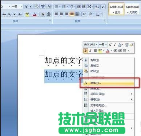This screenshot has height=136, width=141.
Task: Open ribbon font size 一号 dropdown
Action: [x=21, y=7]
